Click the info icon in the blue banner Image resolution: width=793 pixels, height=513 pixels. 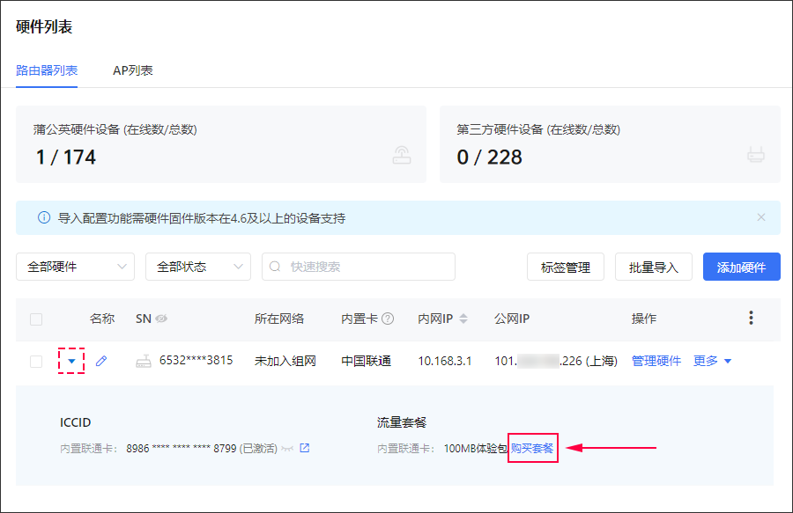tap(44, 217)
